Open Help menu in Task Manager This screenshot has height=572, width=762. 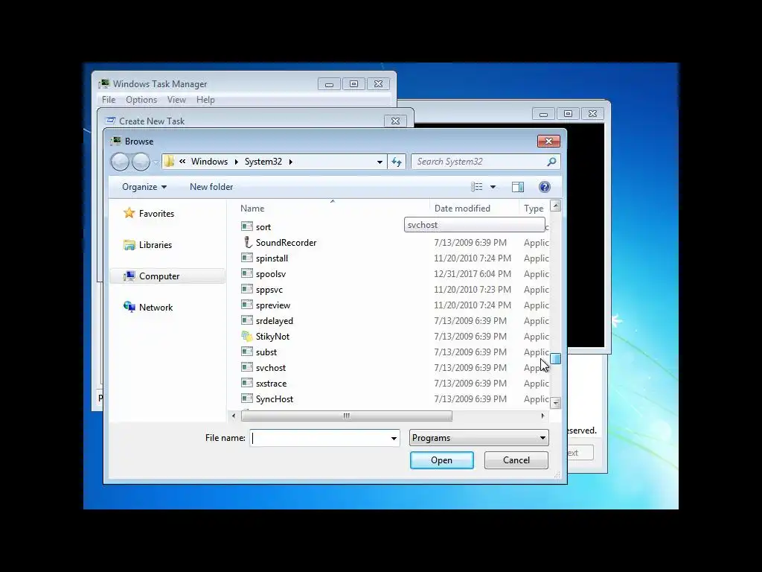(x=205, y=100)
